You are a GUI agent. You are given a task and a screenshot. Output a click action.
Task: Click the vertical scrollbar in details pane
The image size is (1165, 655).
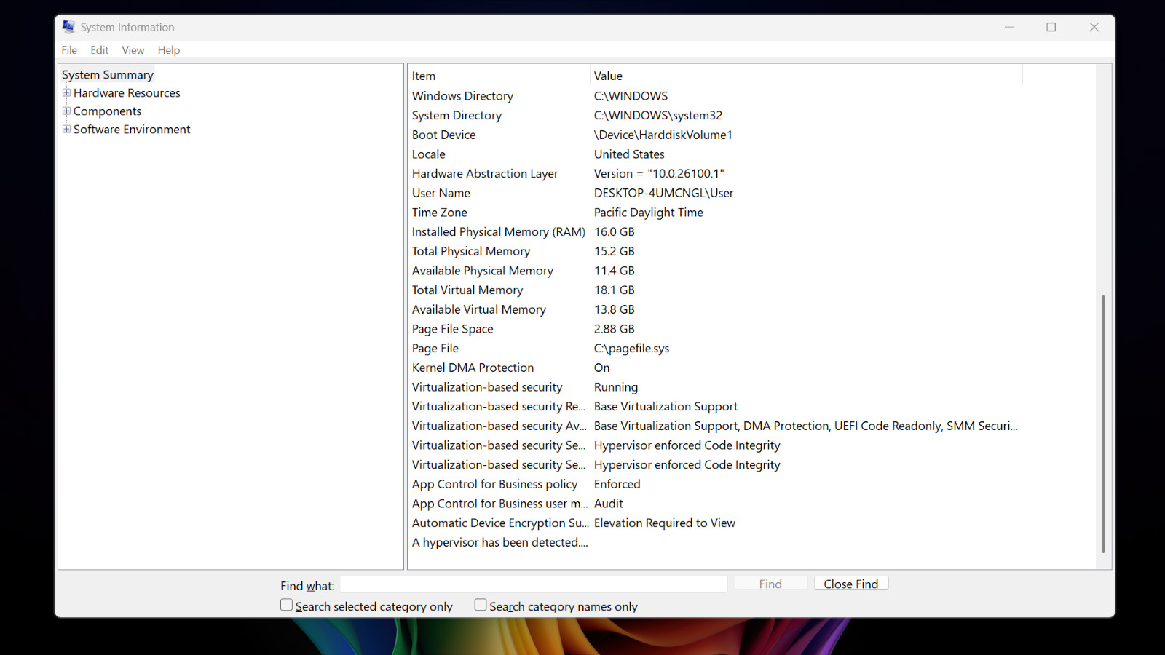[x=1104, y=424]
